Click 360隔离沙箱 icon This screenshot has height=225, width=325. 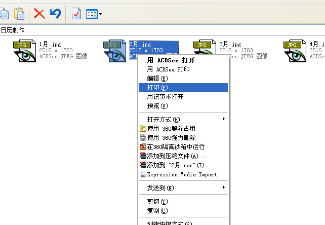pos(143,147)
